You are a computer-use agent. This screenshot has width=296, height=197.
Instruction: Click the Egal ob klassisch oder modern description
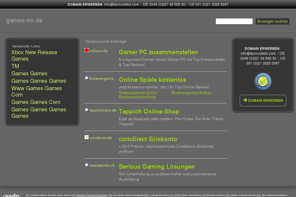point(172,122)
